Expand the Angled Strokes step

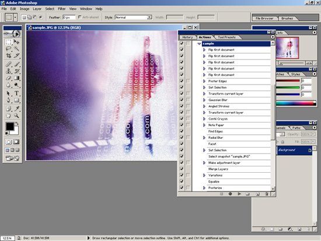tap(204, 106)
